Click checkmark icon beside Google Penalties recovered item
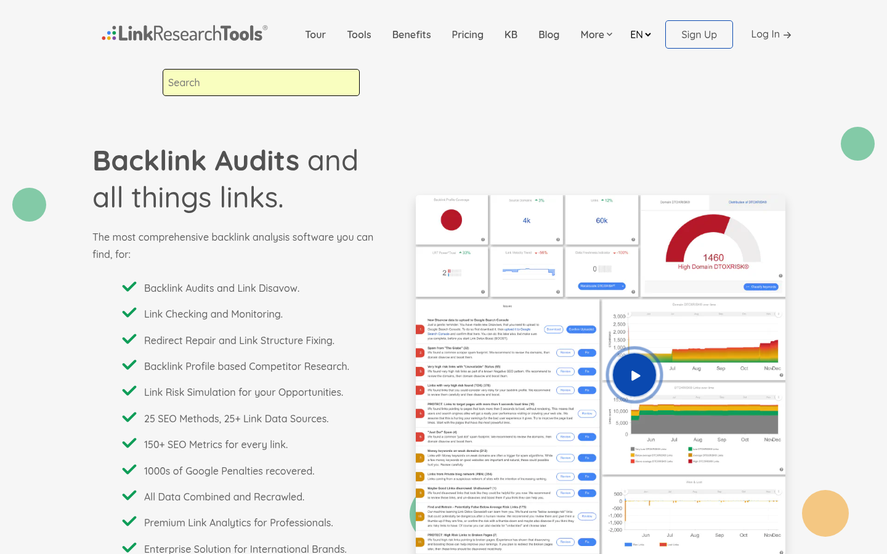Viewport: 887px width, 554px height. tap(129, 470)
